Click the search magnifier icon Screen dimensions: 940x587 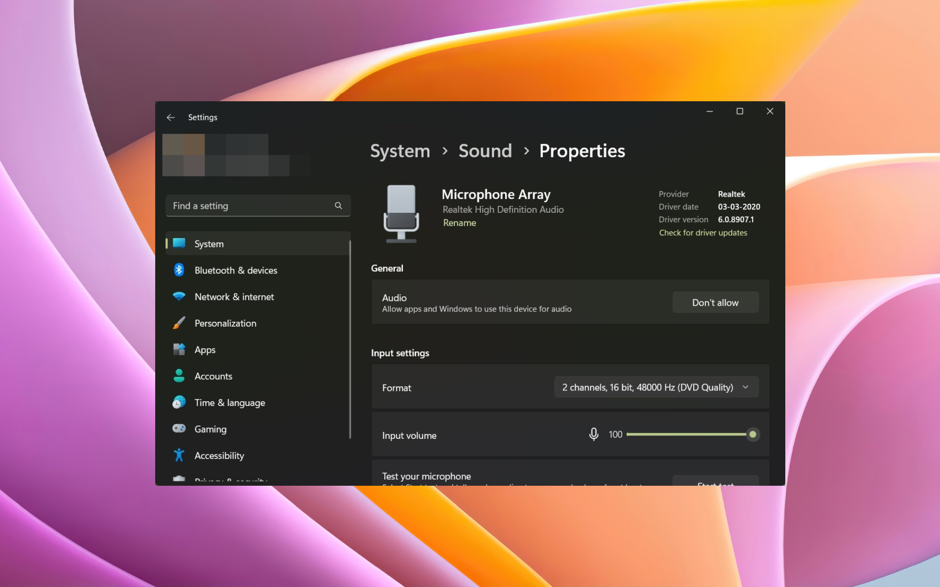[x=338, y=205]
